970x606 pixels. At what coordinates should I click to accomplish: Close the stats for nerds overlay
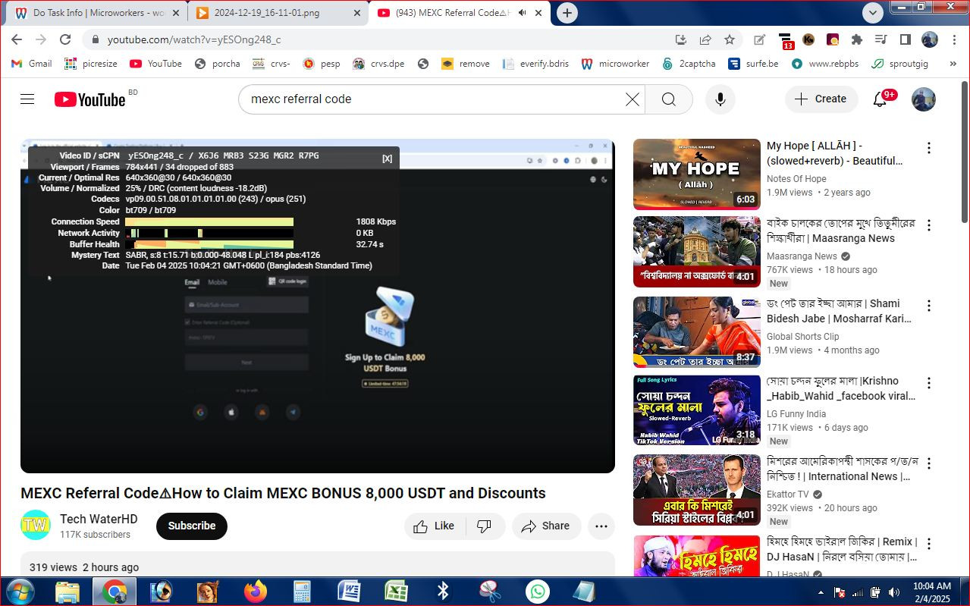[x=387, y=159]
